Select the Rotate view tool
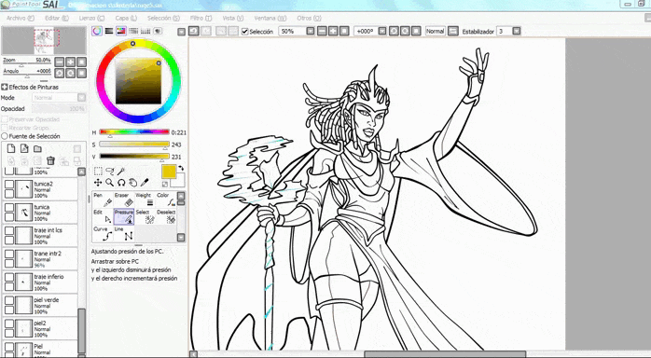 [x=121, y=183]
